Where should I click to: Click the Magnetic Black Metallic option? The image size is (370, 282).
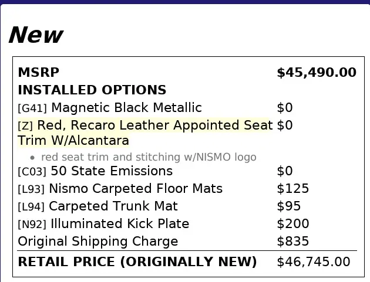[126, 108]
